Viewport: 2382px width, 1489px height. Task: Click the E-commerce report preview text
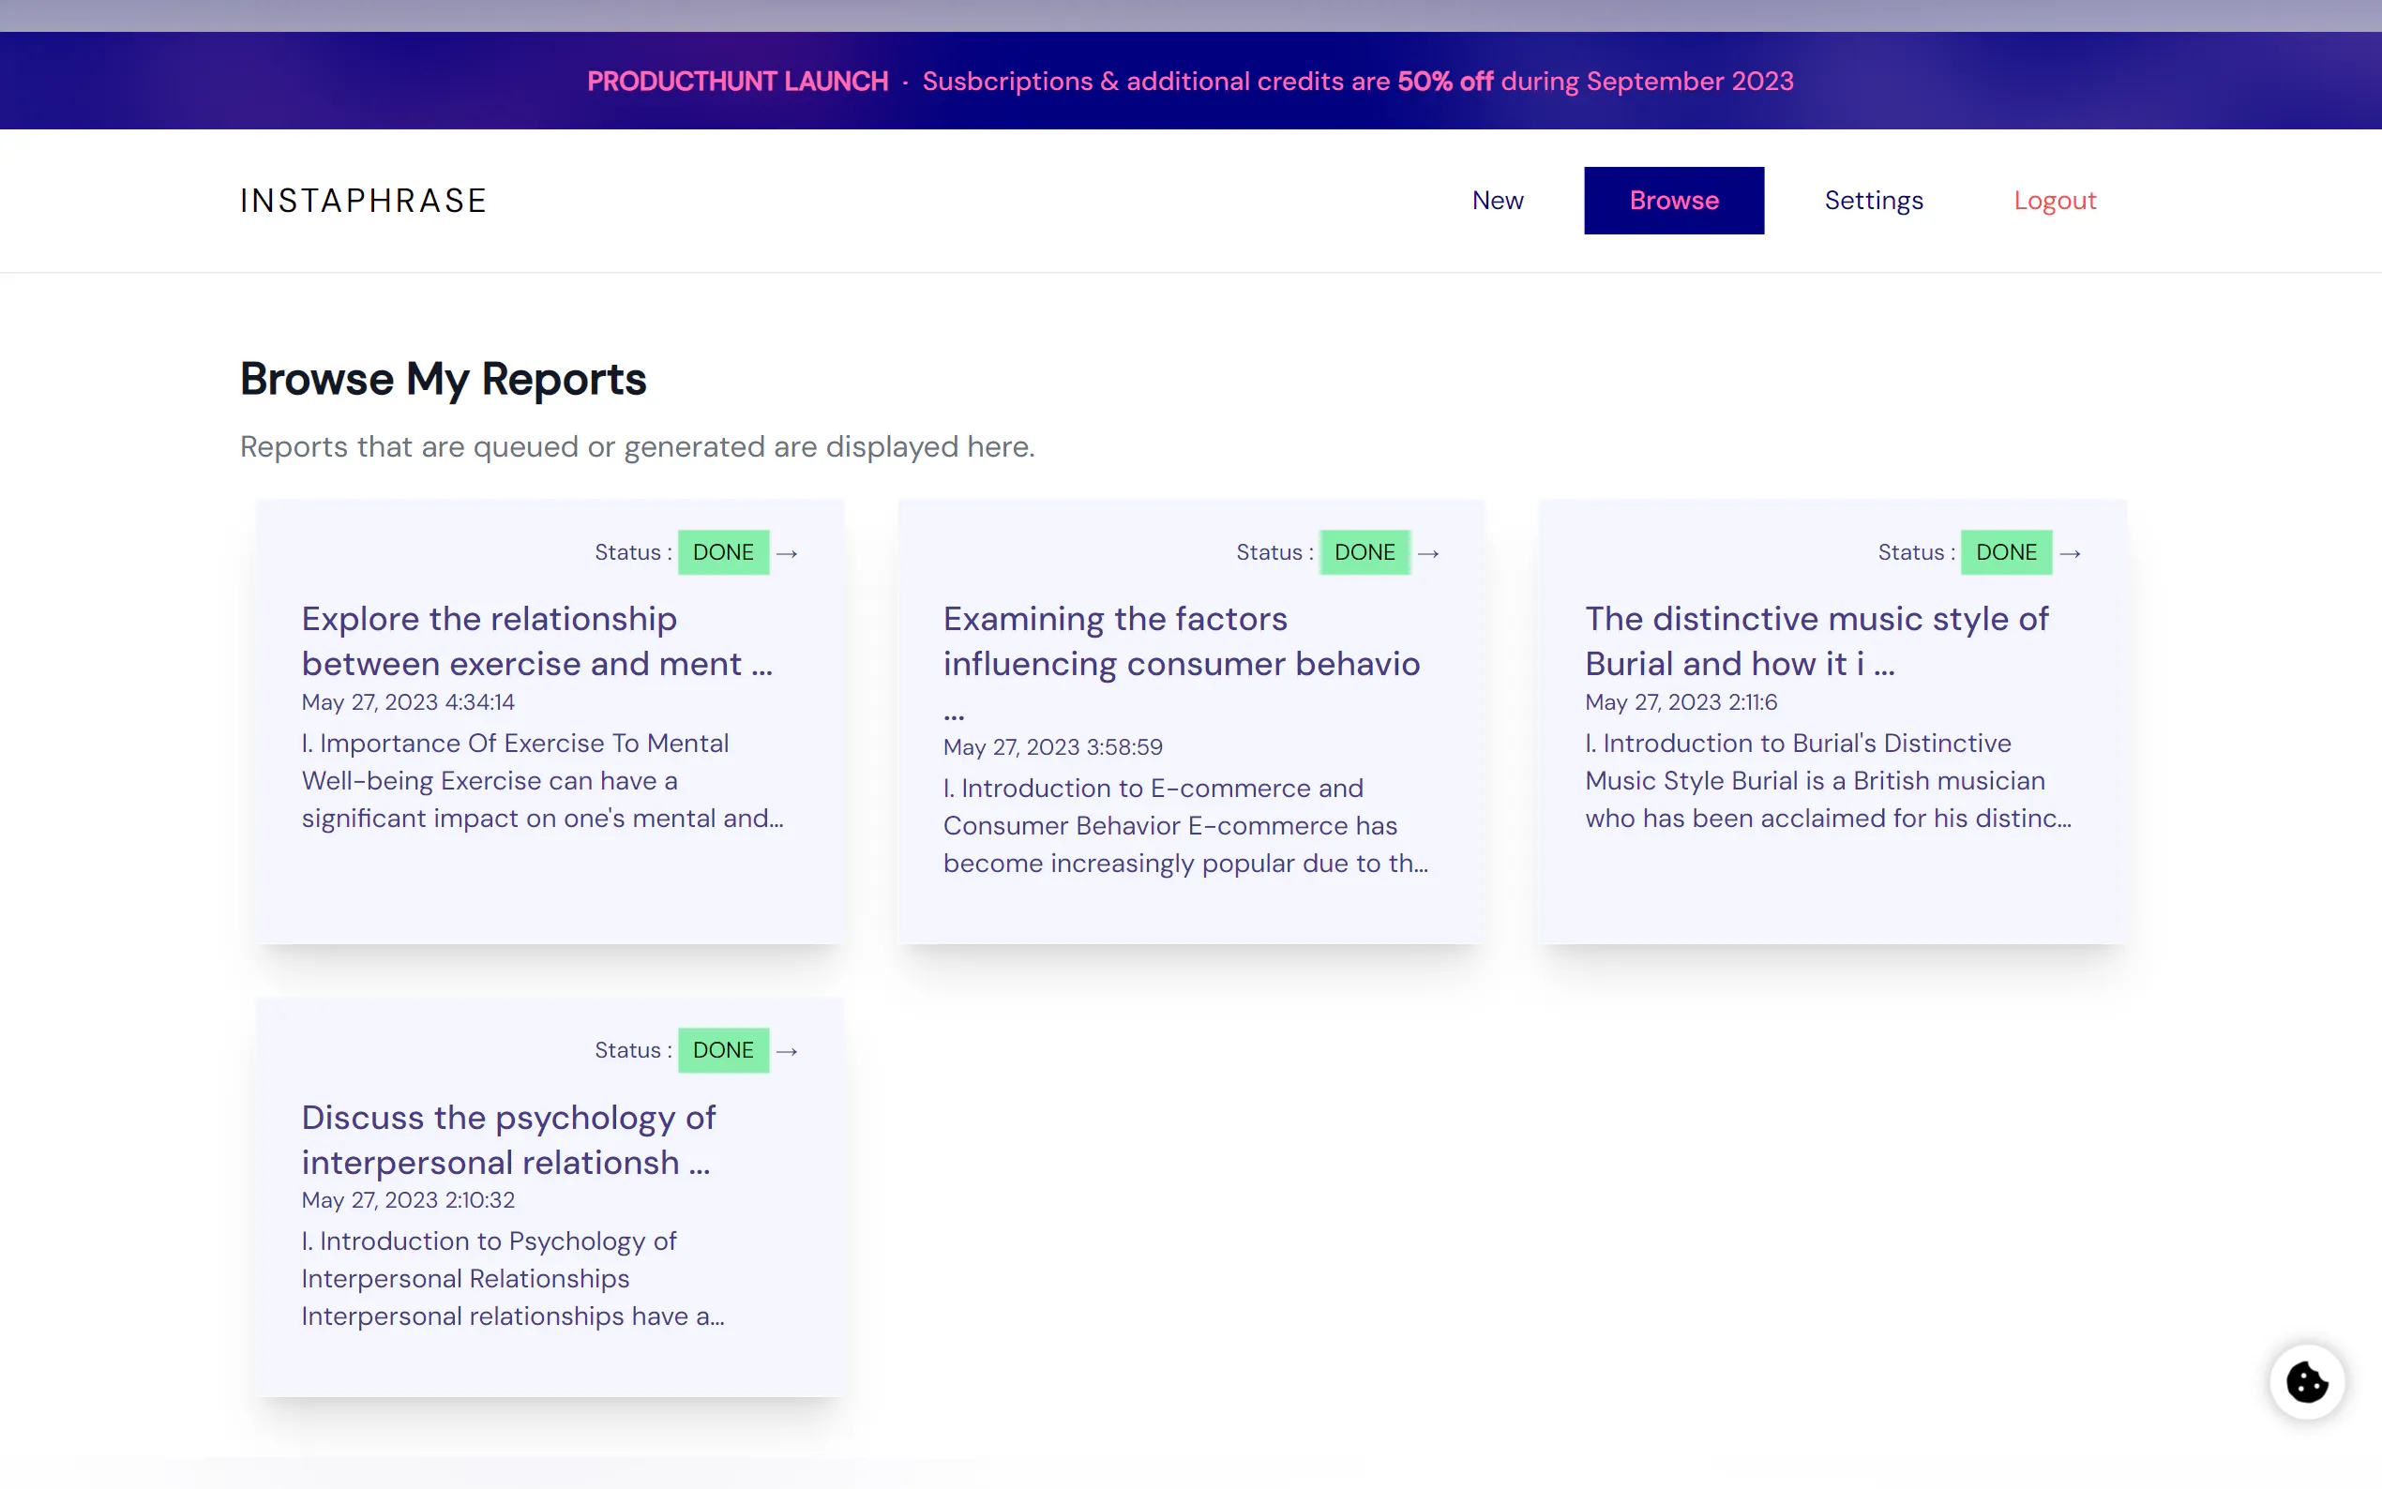point(1184,825)
